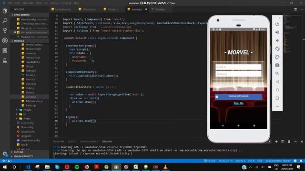Open MovieDetails.js in the file tree
The width and height of the screenshot is (305, 171).
click(34, 45)
